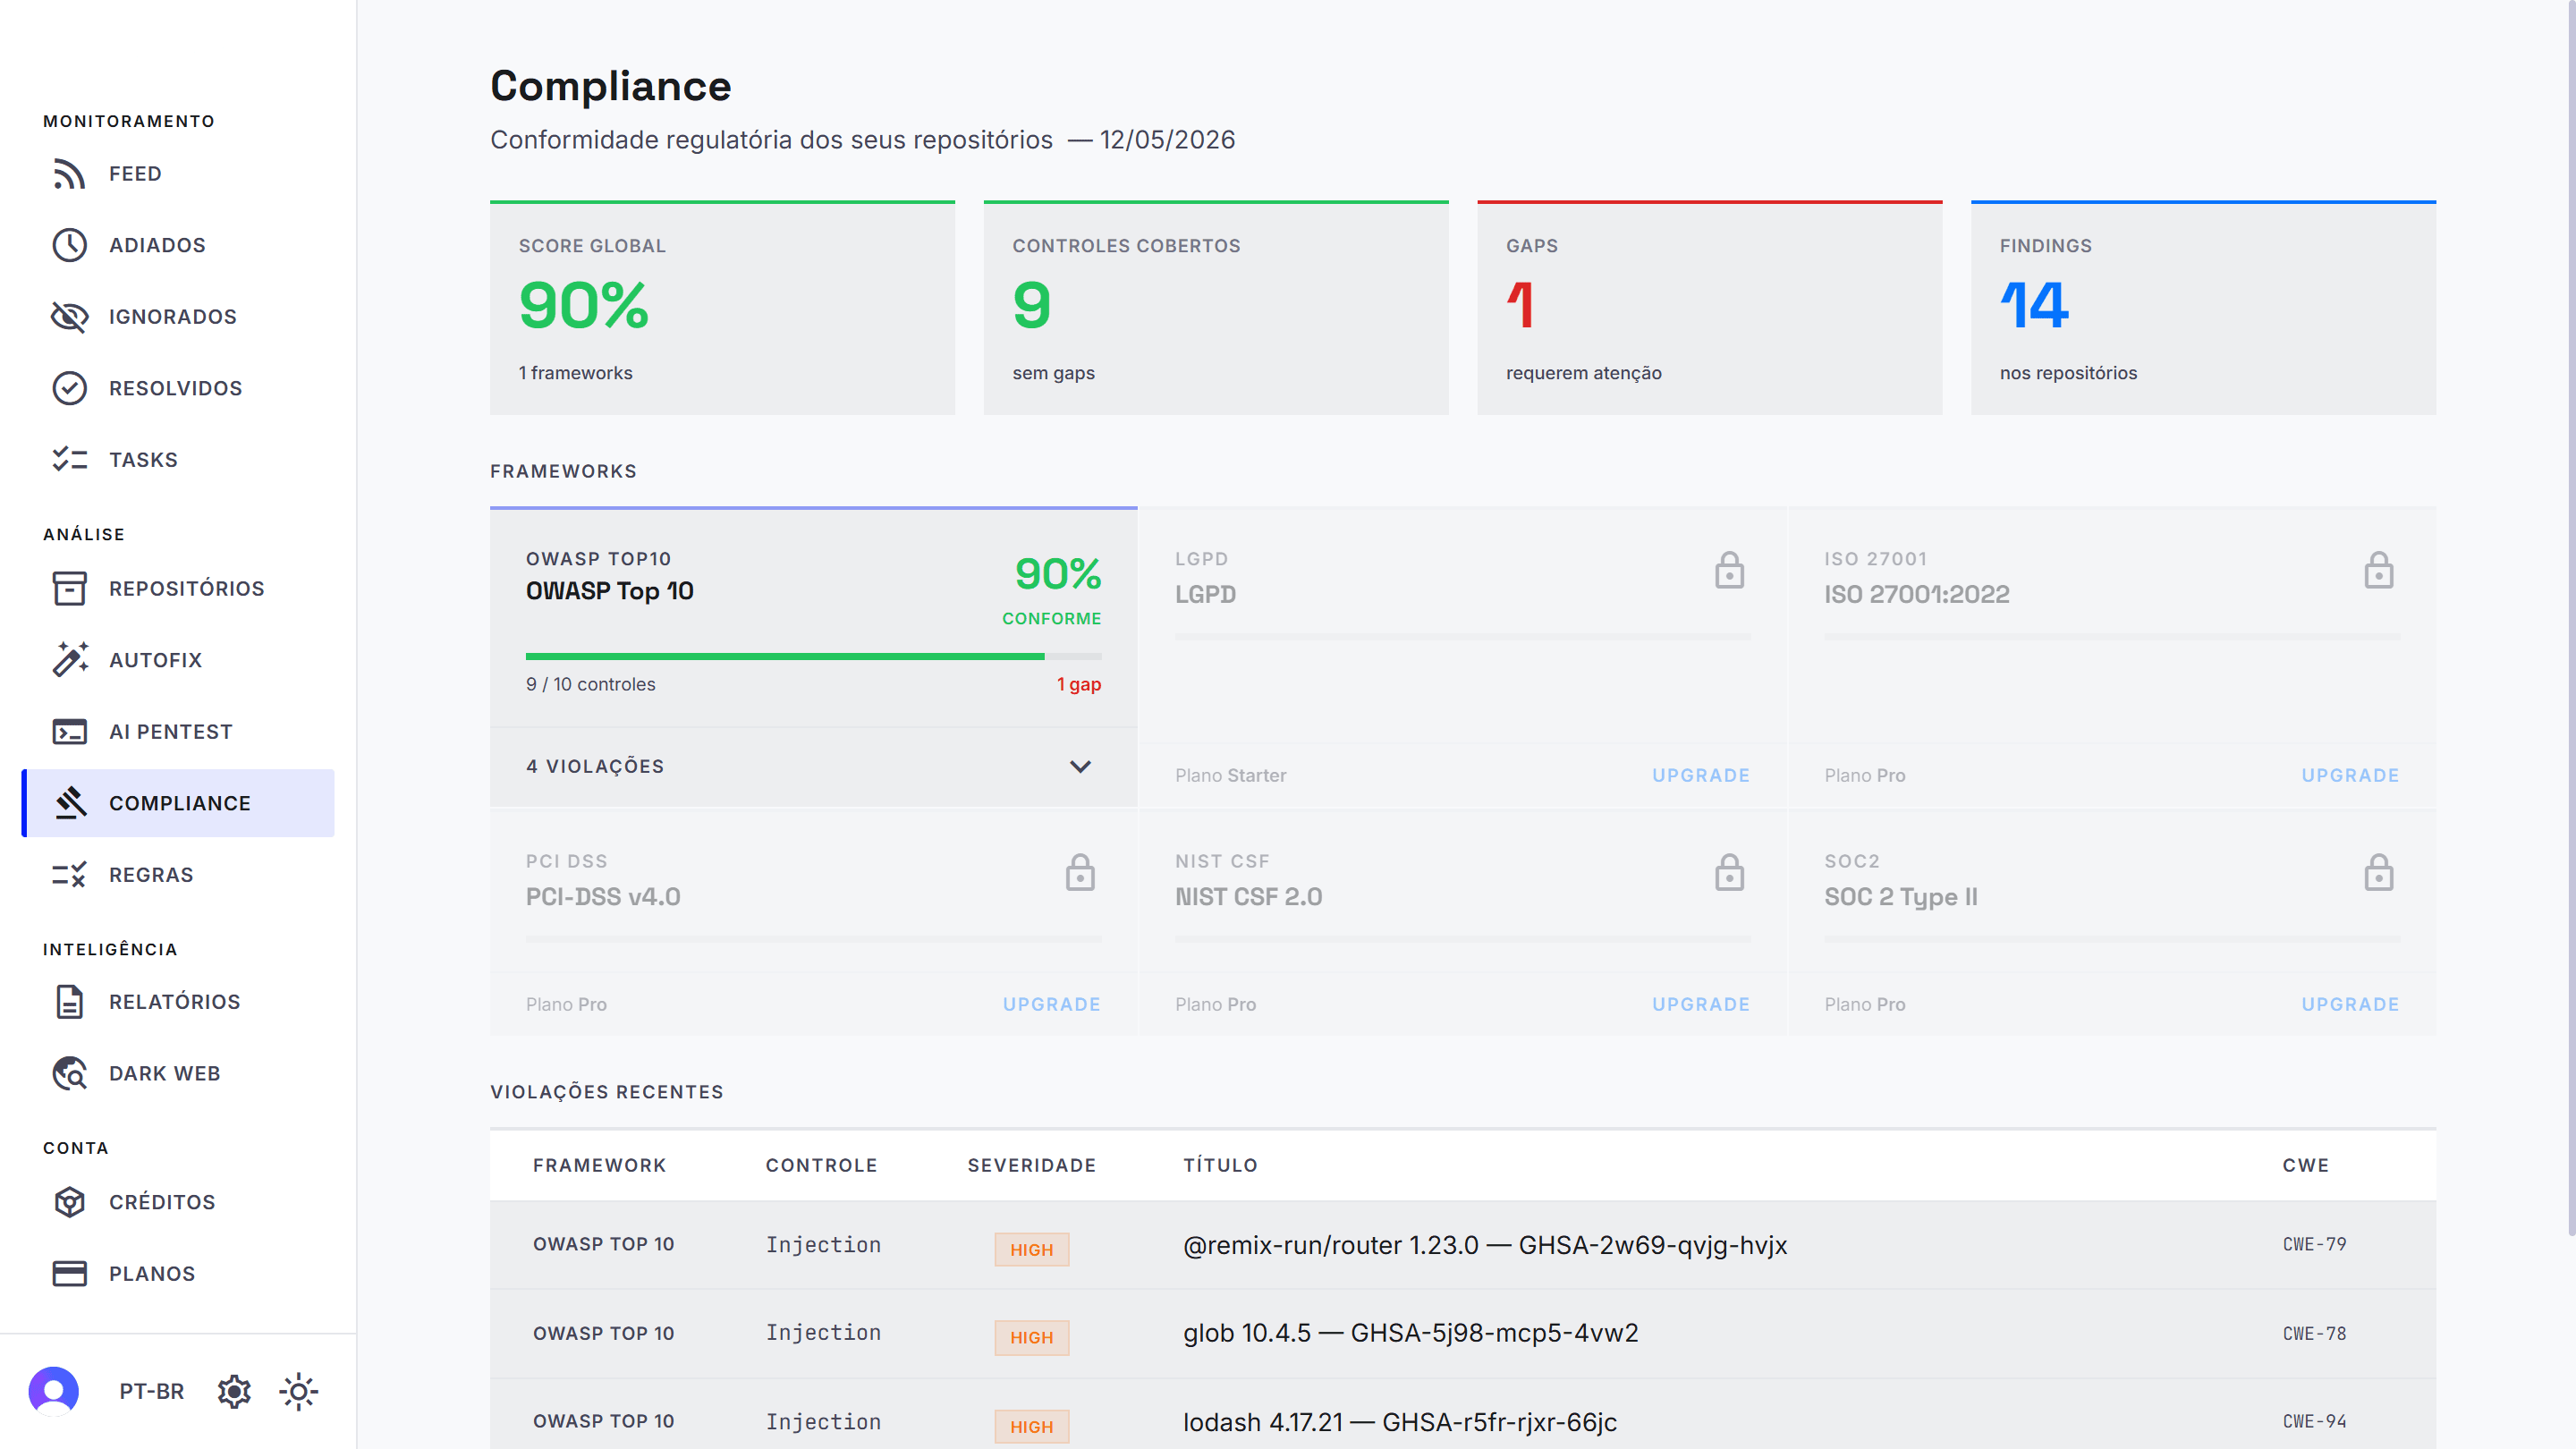This screenshot has height=1449, width=2576.
Task: Click Upgrade on NIST CSF 2.0 card
Action: coord(1700,1004)
